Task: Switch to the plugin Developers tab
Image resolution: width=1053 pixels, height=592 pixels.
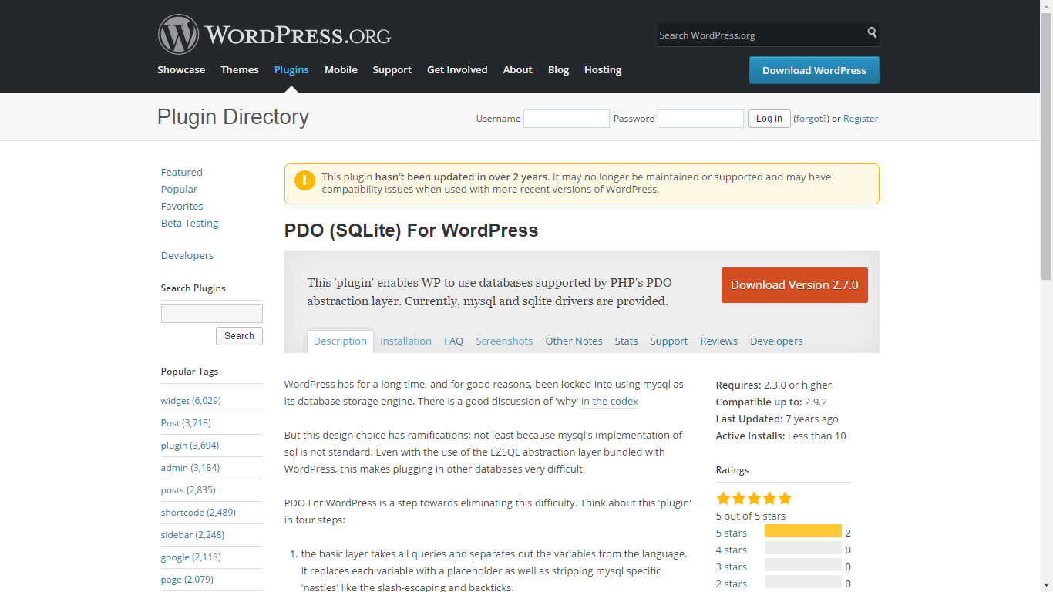Action: (x=776, y=341)
